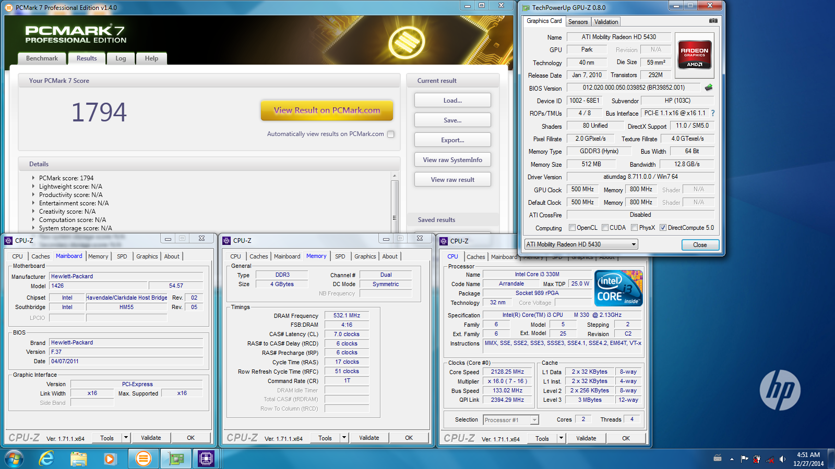
Task: Open the Results tab in PCMark 7
Action: point(87,58)
